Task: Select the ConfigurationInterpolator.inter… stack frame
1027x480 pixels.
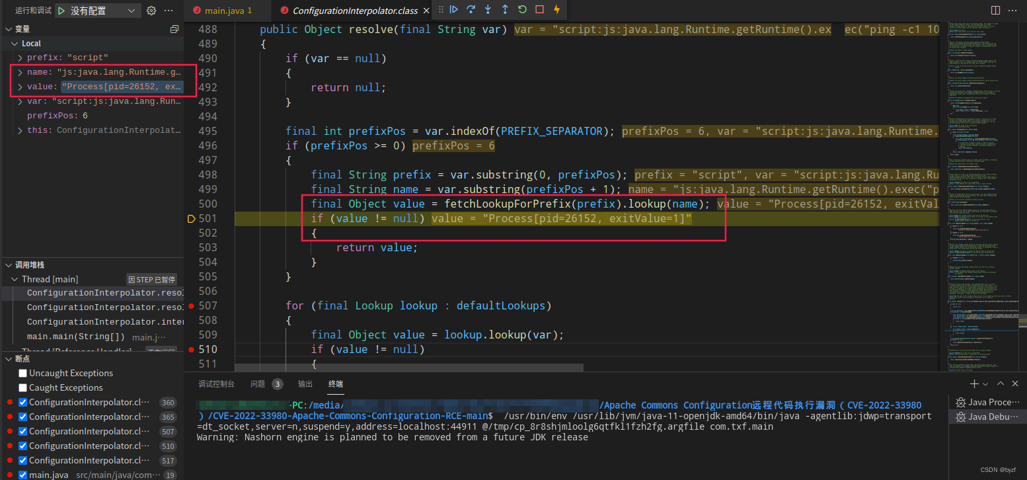Action: pyautogui.click(x=92, y=322)
